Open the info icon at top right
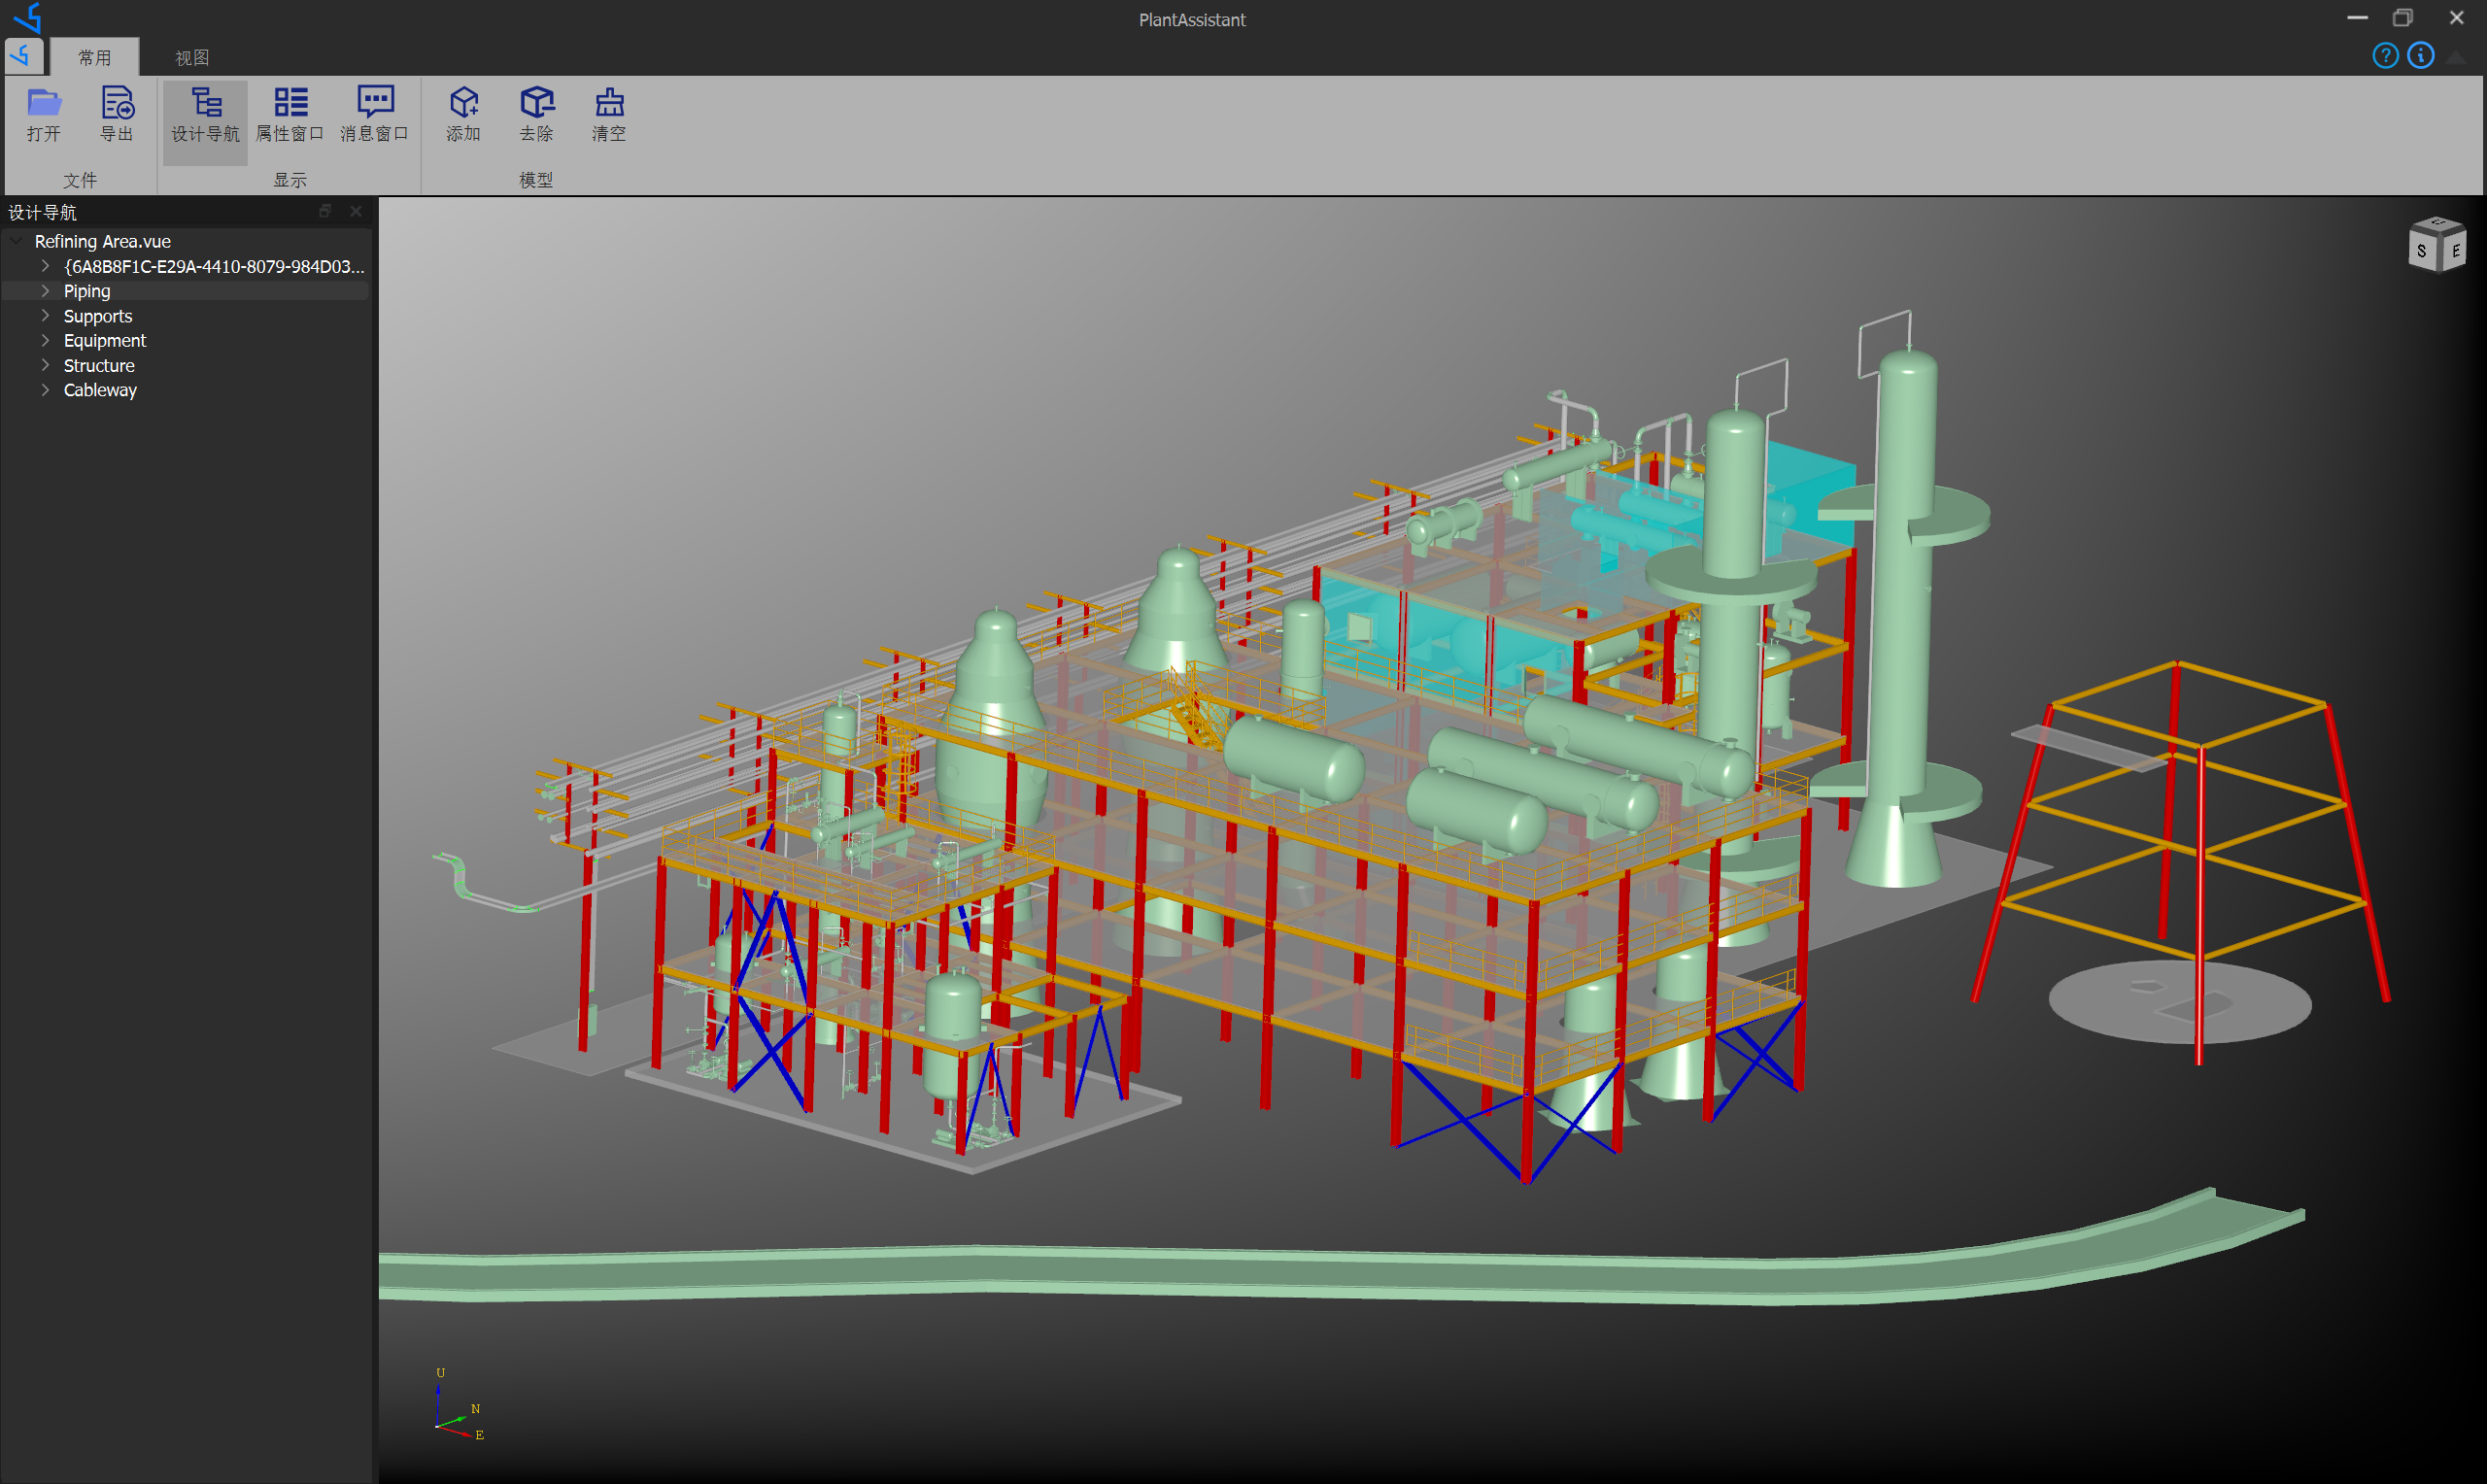The height and width of the screenshot is (1484, 2487). 2420,56
